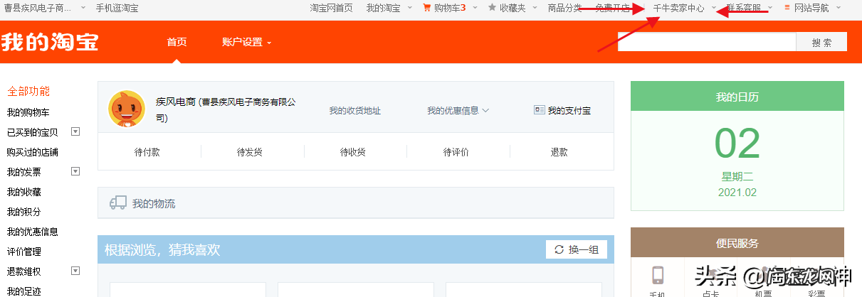Expand 我的发票 sidebar arrow
This screenshot has height=297, width=862.
tap(75, 171)
